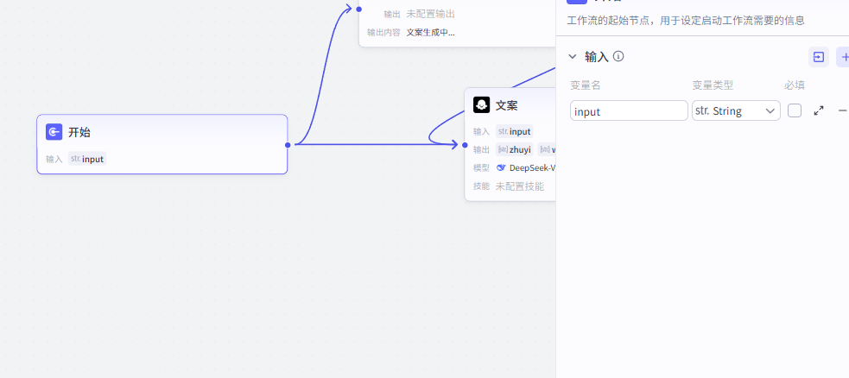Click the zhuyi output tag in 文案 node
The height and width of the screenshot is (378, 849).
pyautogui.click(x=515, y=149)
